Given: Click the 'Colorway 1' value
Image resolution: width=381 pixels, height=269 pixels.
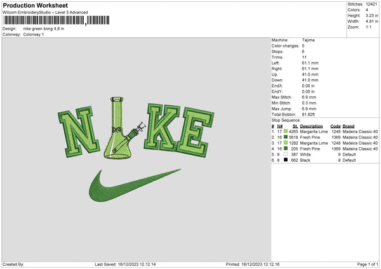Looking at the screenshot, I should point(34,34).
